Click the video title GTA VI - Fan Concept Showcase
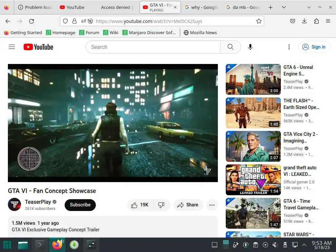The image size is (336, 252). tap(52, 191)
